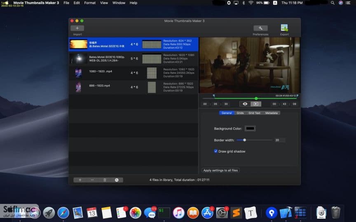Image resolution: width=356 pixels, height=222 pixels.
Task: Open Safari from the Dock
Action: click(63, 213)
